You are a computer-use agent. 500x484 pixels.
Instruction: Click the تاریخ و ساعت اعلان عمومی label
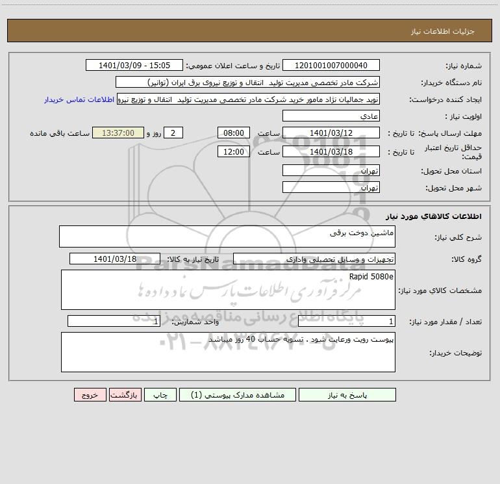point(233,66)
